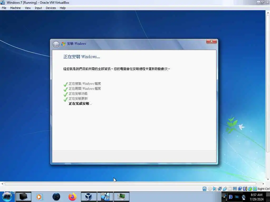Click the 正在安裝更新 step

click(x=78, y=99)
